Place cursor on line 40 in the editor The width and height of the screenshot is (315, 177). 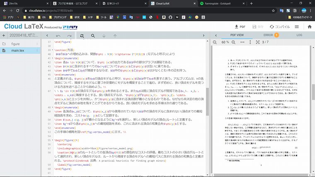(115, 54)
